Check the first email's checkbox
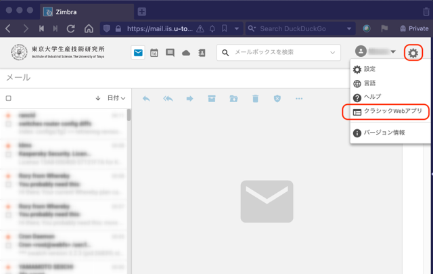This screenshot has width=433, height=274. pos(9,124)
